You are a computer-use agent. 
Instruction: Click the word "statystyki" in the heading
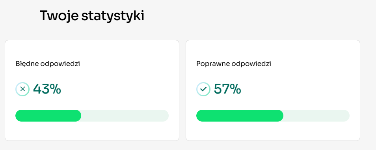pos(113,16)
